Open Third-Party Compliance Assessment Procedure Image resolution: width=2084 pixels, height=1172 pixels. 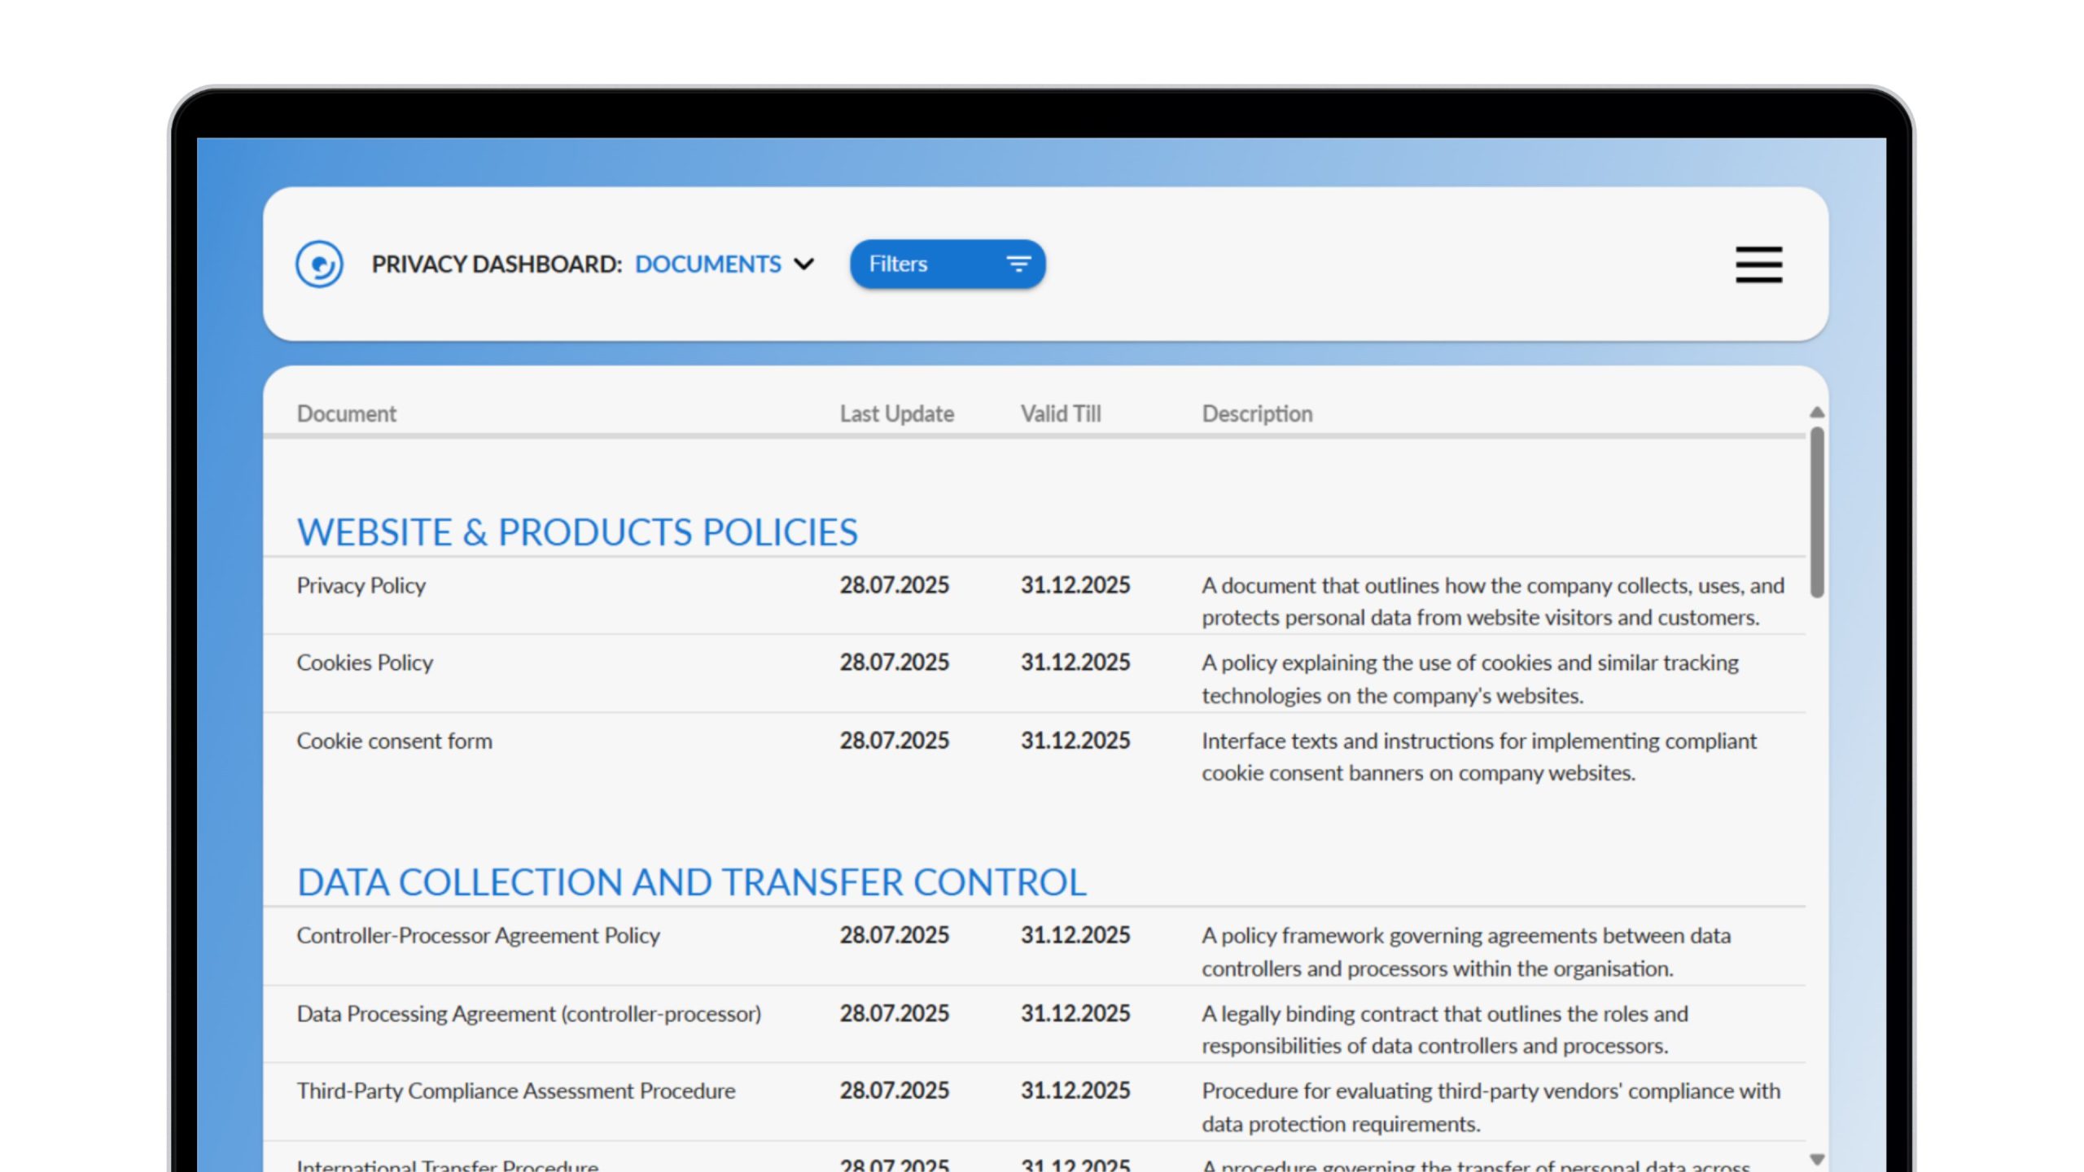[x=515, y=1091]
